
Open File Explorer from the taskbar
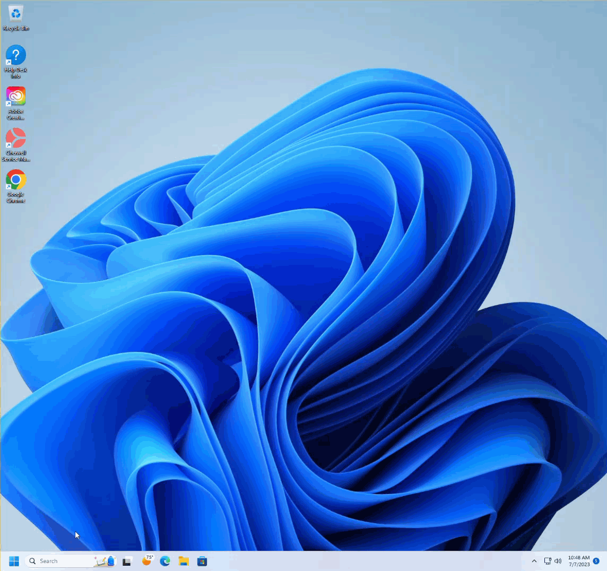click(183, 561)
